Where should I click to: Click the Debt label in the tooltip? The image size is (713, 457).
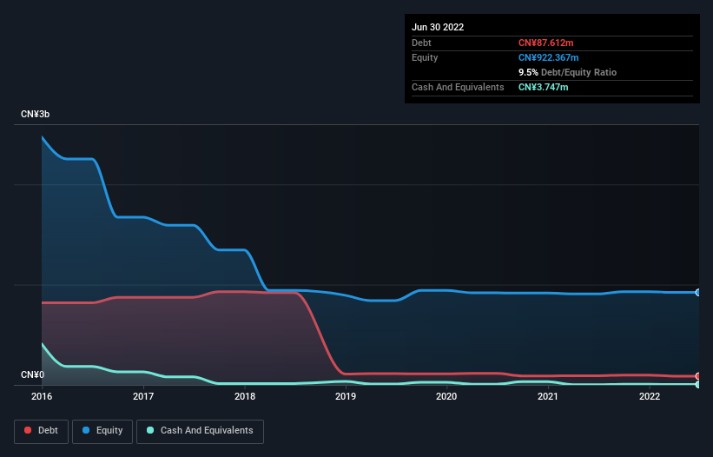(421, 43)
